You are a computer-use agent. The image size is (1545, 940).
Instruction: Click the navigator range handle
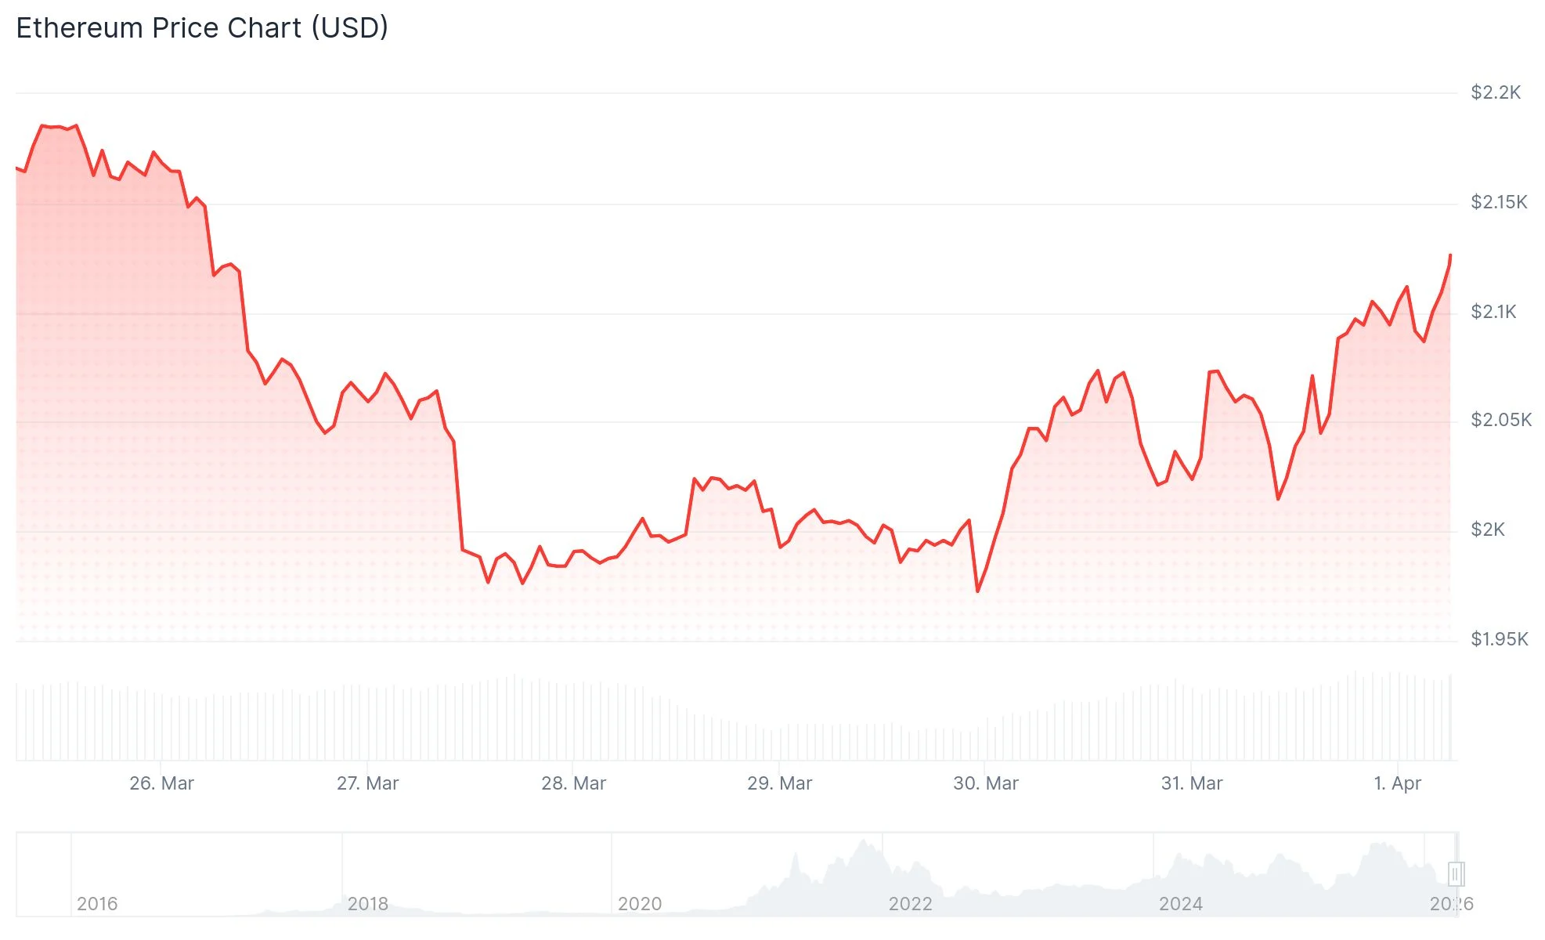(x=1456, y=873)
